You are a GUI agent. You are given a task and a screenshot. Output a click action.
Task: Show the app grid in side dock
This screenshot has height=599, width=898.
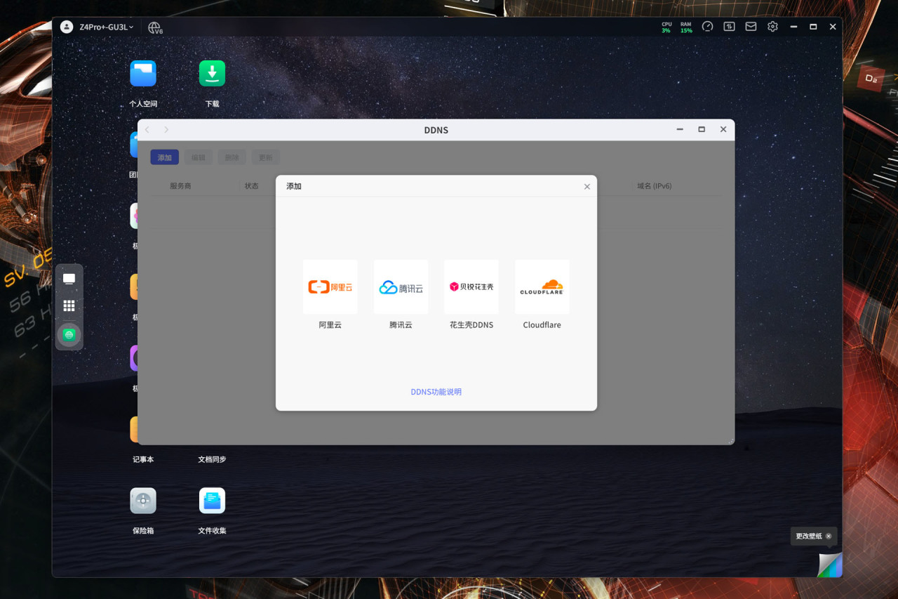pos(69,306)
